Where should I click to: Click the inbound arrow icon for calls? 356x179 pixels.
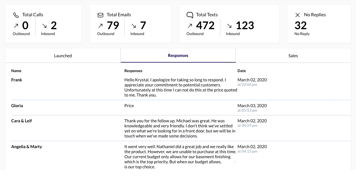click(x=44, y=26)
